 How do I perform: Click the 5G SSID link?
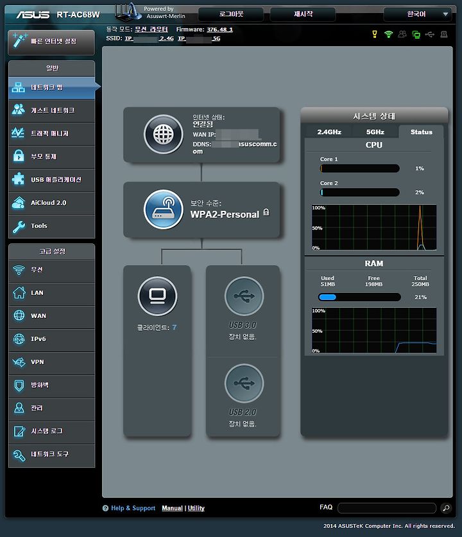coord(199,39)
